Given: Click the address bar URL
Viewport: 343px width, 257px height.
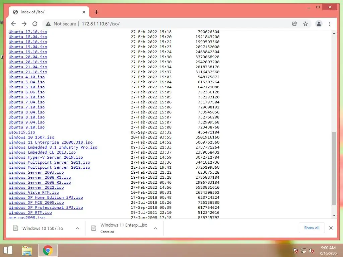Looking at the screenshot, I should pyautogui.click(x=100, y=24).
